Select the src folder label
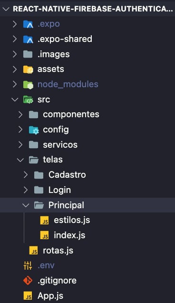 44,100
